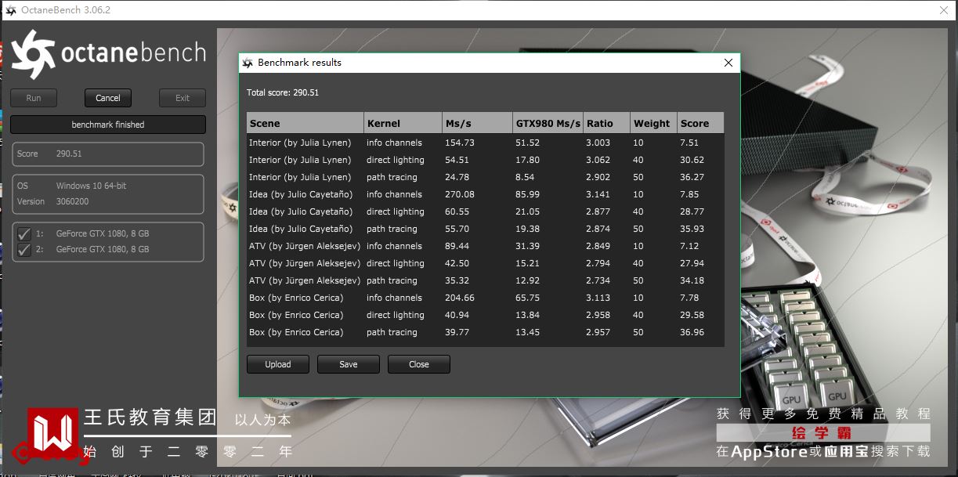Close Benchmark results dialog with X

pyautogui.click(x=728, y=63)
